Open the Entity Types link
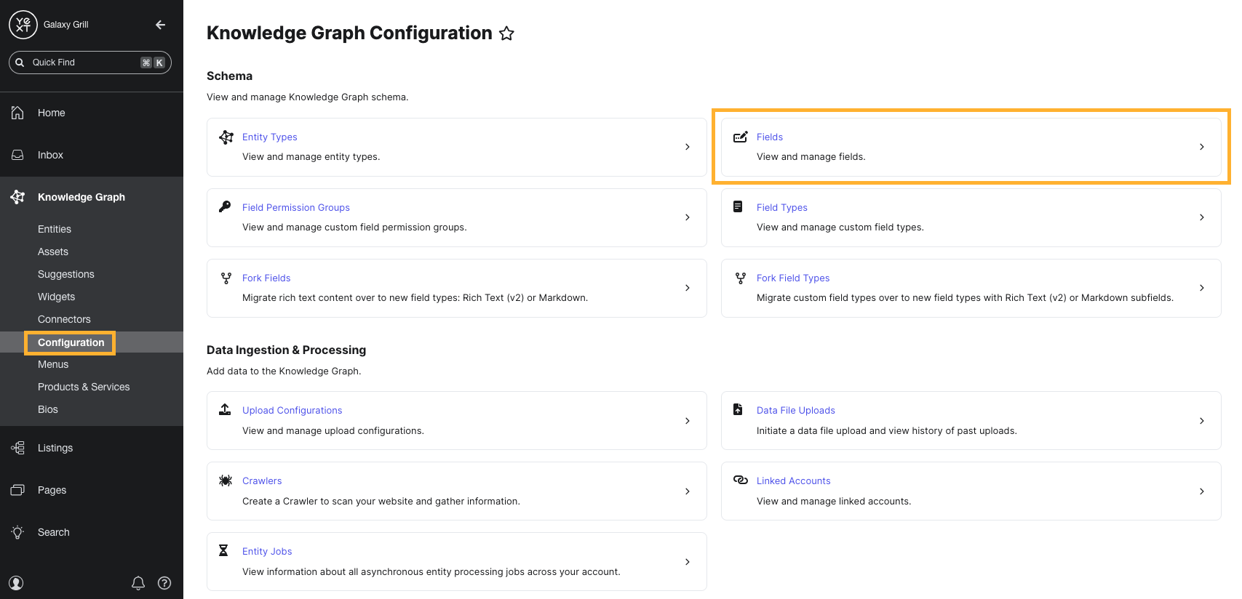This screenshot has width=1242, height=599. click(270, 137)
